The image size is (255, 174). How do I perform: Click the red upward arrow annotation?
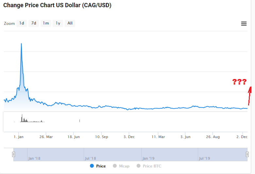point(250,96)
